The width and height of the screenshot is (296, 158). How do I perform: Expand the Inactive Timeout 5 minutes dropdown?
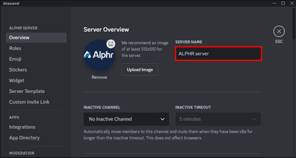pos(218,119)
